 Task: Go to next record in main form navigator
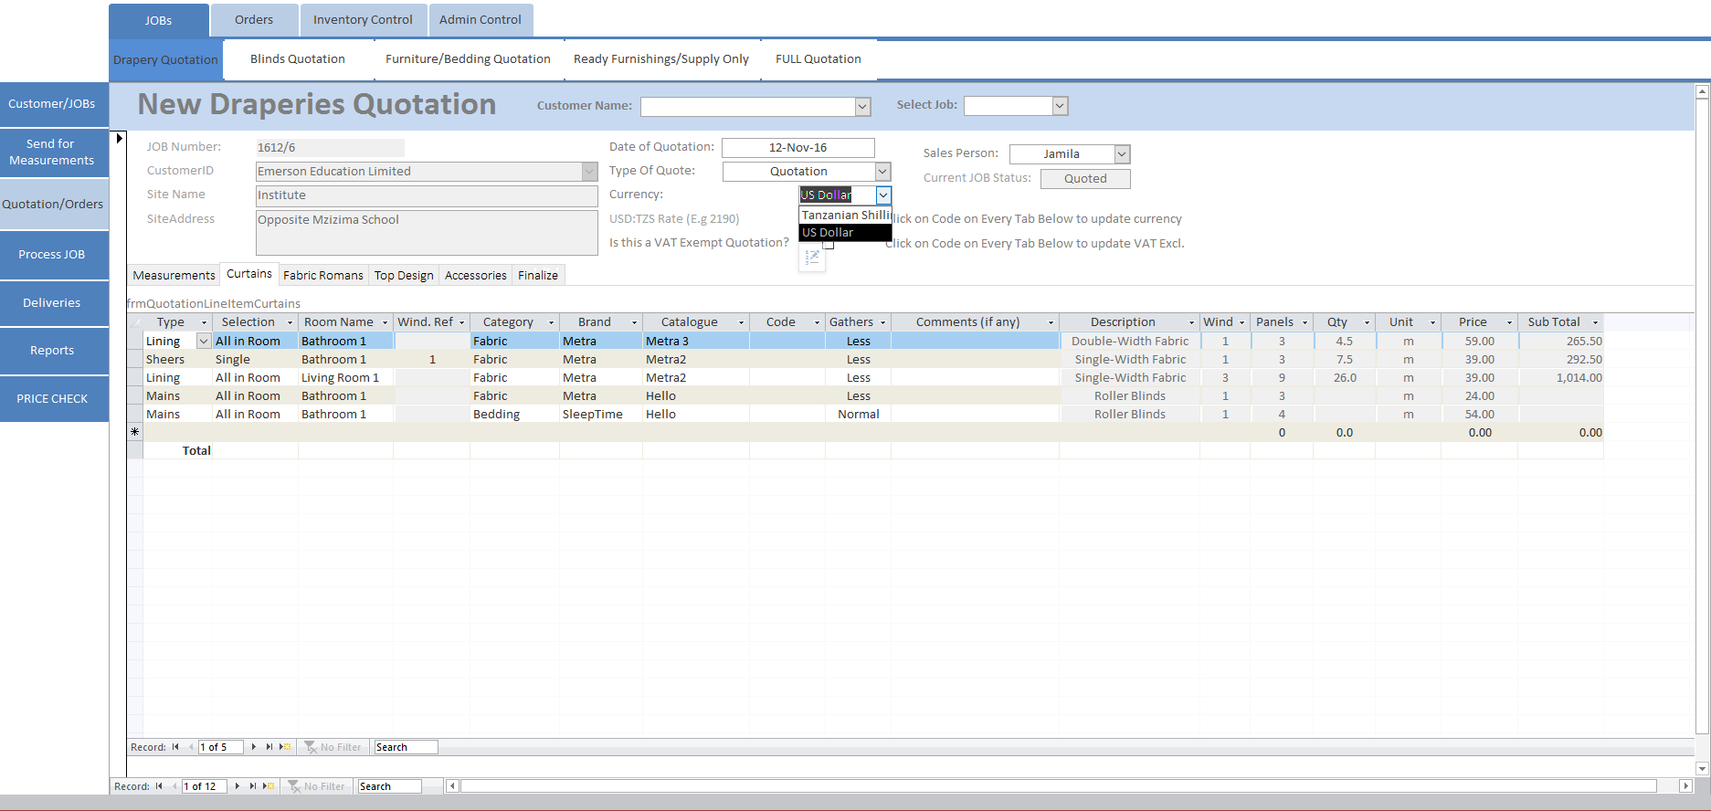click(238, 786)
